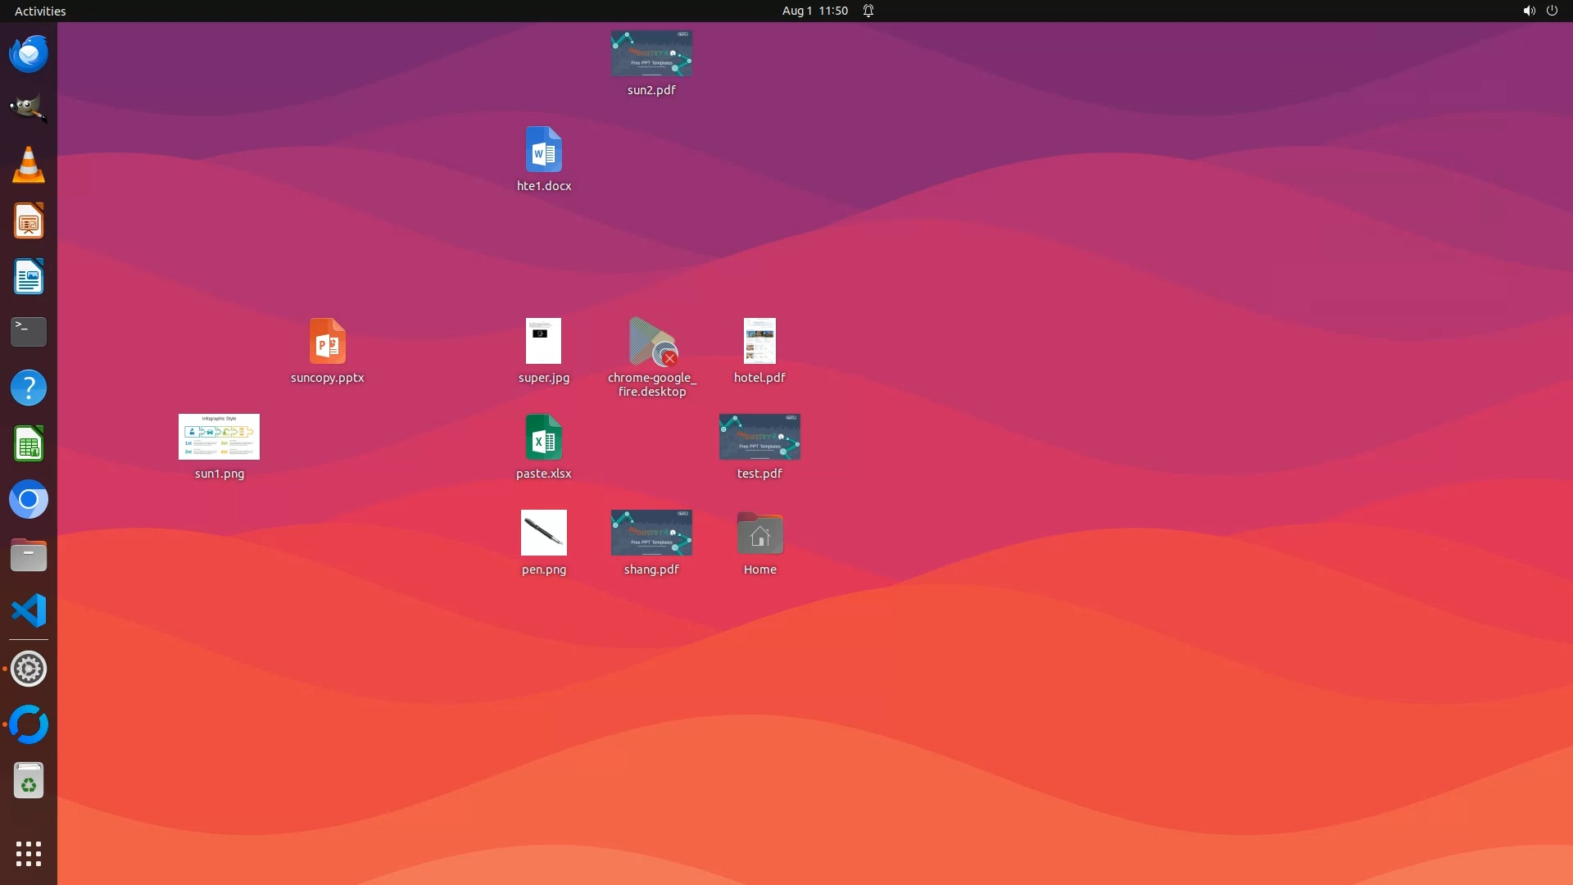Launch LibreOffice Impress in dock
The image size is (1573, 885).
(x=29, y=221)
